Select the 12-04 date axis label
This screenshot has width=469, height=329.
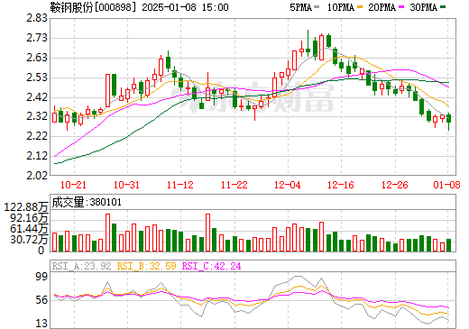(288, 185)
